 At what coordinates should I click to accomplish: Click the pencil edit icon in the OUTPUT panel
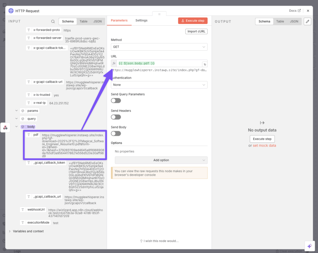pos(307,21)
